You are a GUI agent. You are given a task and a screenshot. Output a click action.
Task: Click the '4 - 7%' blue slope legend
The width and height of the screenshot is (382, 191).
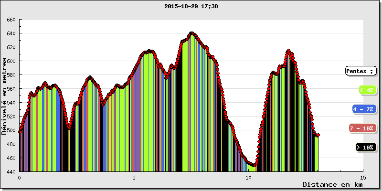pyautogui.click(x=364, y=109)
